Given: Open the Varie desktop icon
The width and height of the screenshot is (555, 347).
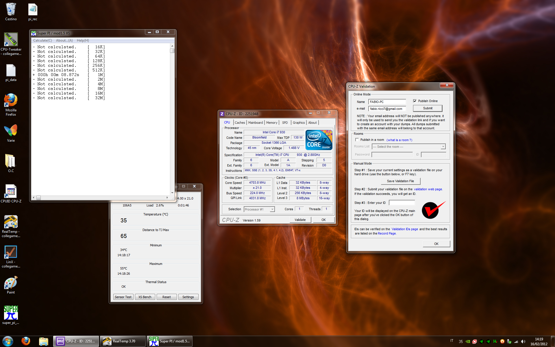Looking at the screenshot, I should point(11,133).
